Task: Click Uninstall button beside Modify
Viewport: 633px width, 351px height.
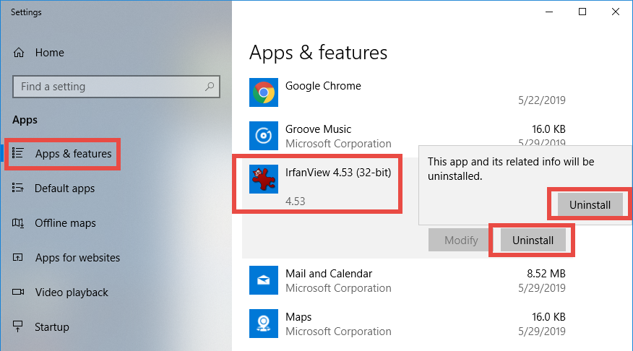Action: pos(533,240)
